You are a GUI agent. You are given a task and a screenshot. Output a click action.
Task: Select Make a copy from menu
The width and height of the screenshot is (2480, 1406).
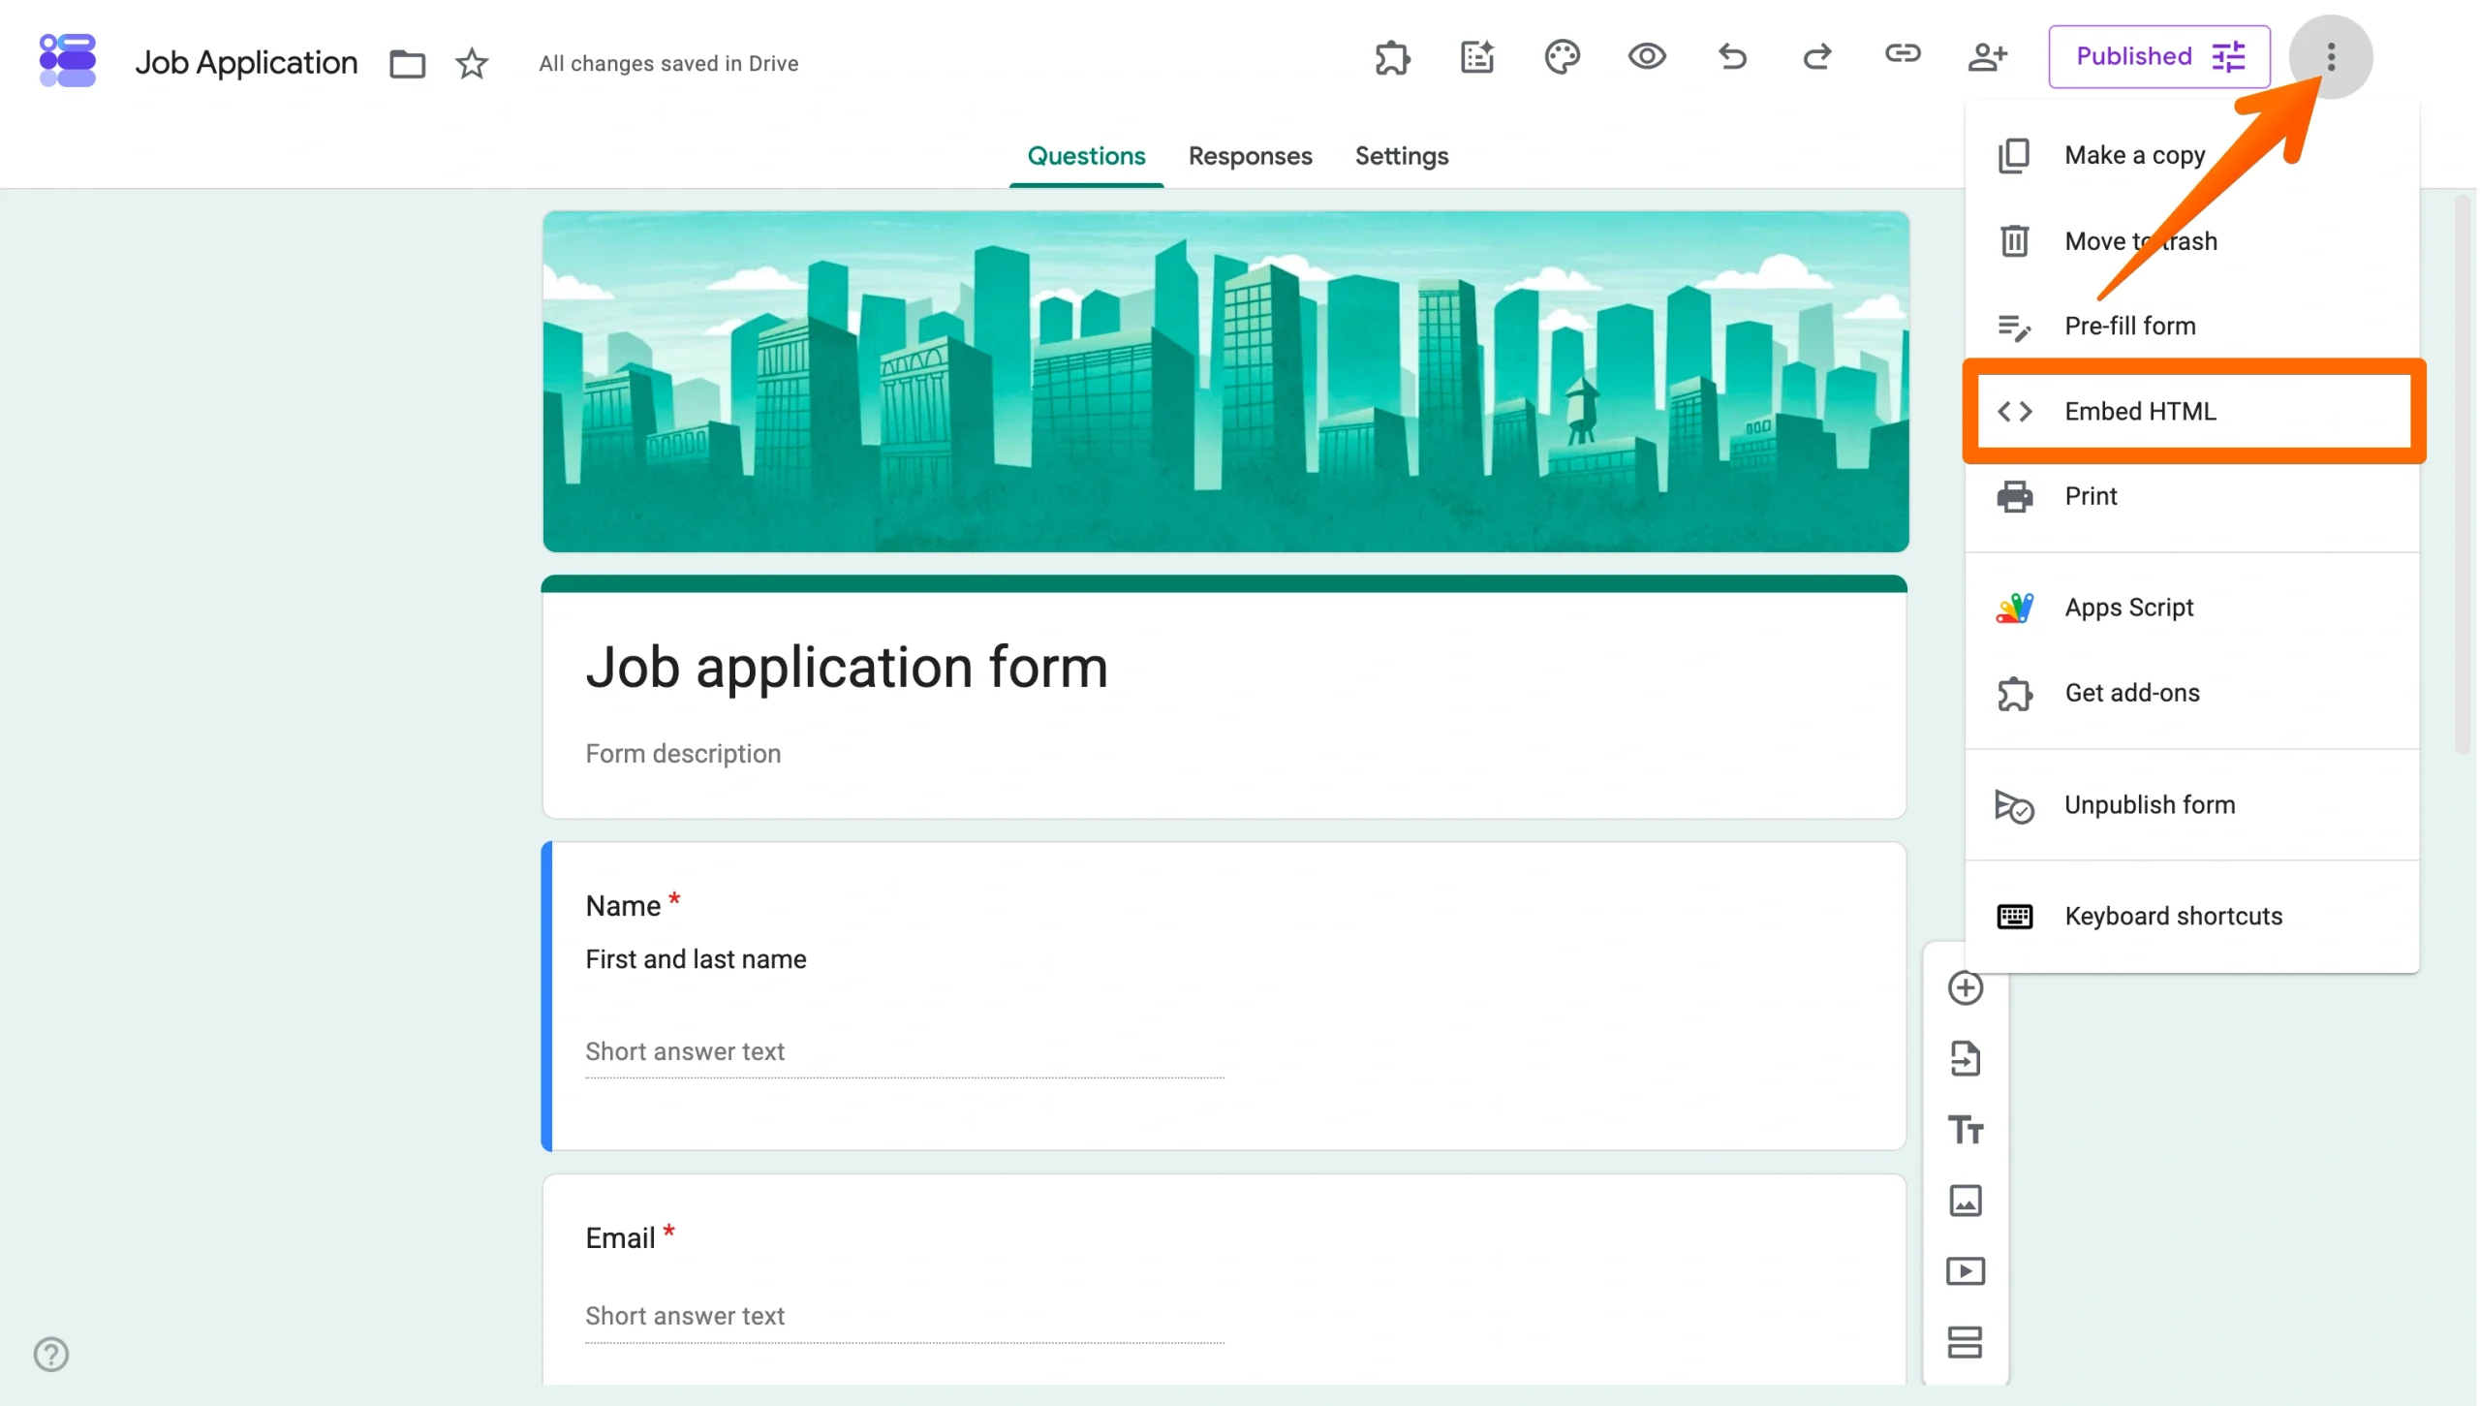point(2192,155)
